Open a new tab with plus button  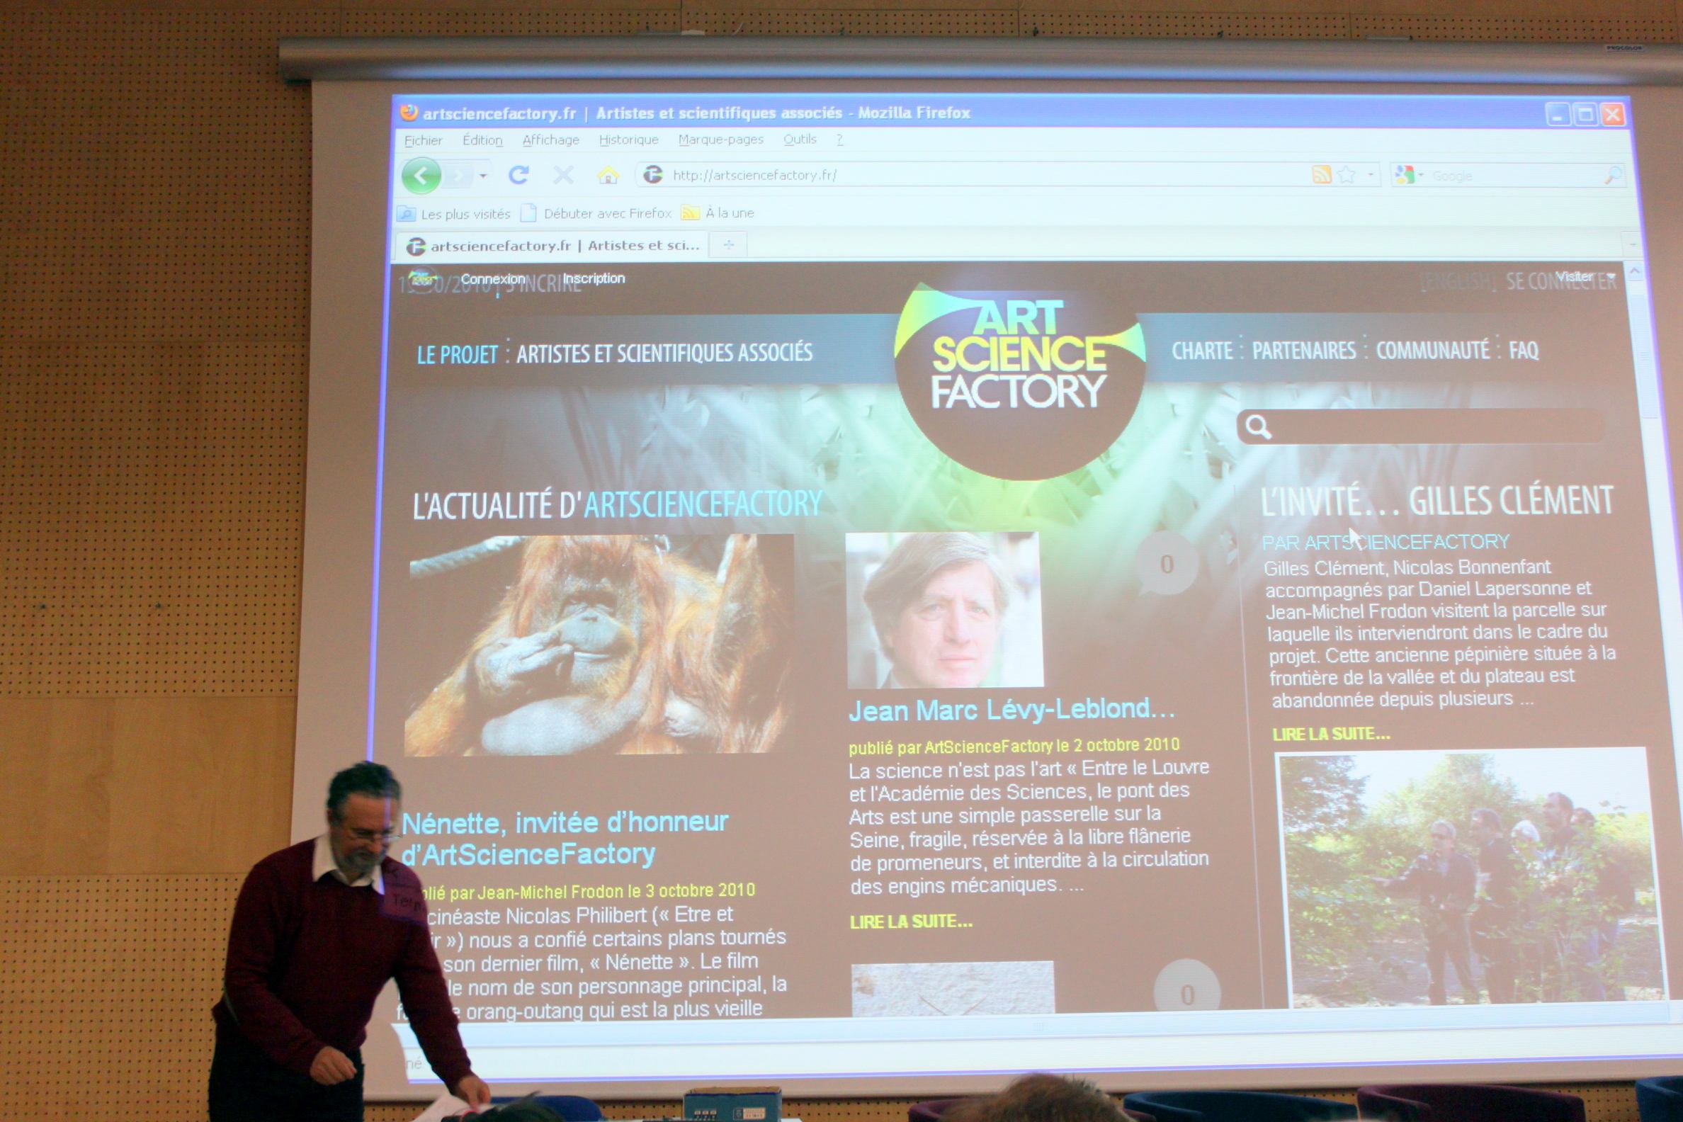(x=728, y=244)
